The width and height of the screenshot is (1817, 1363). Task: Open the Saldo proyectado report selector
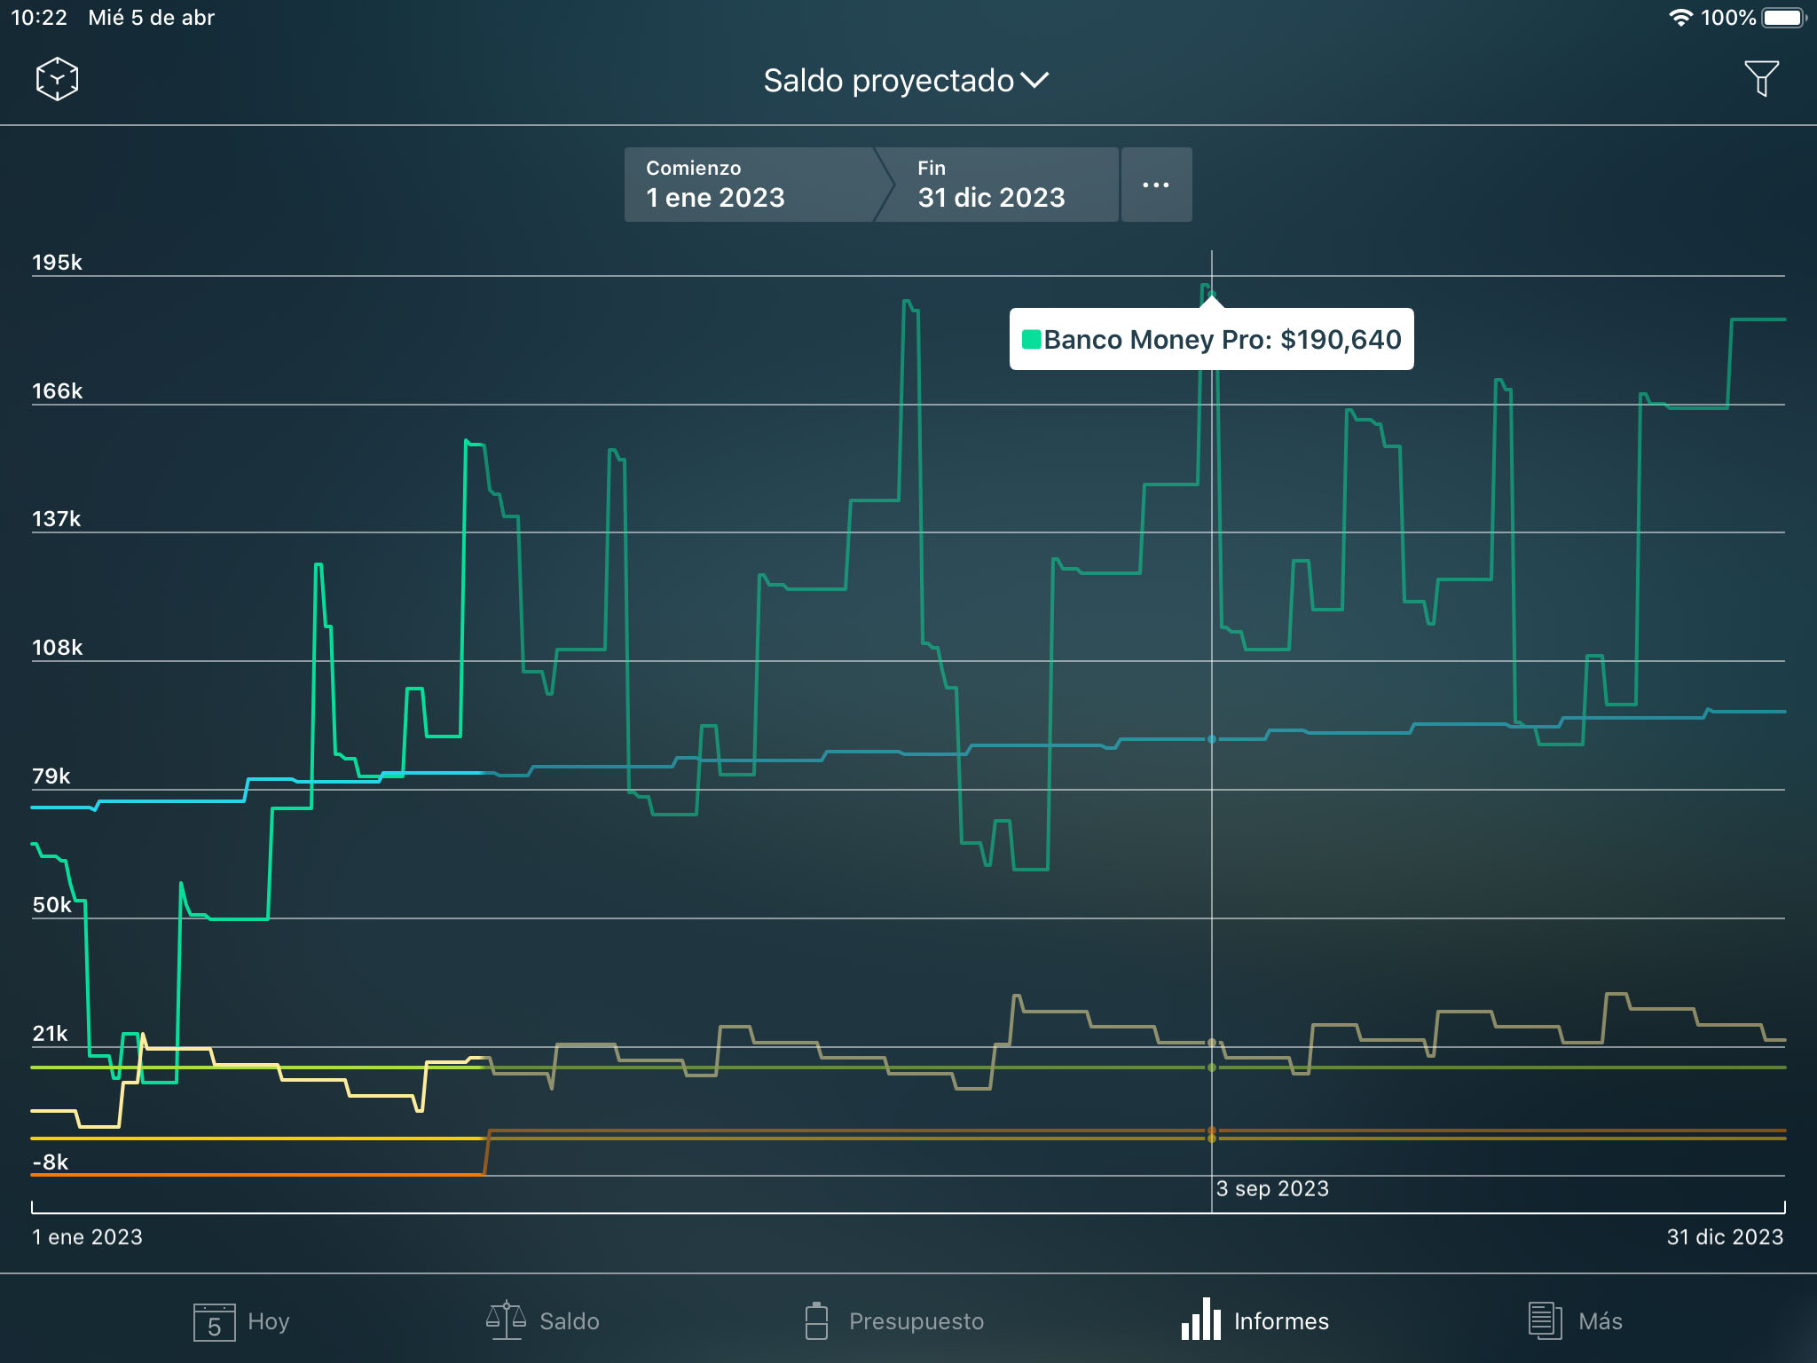[905, 80]
